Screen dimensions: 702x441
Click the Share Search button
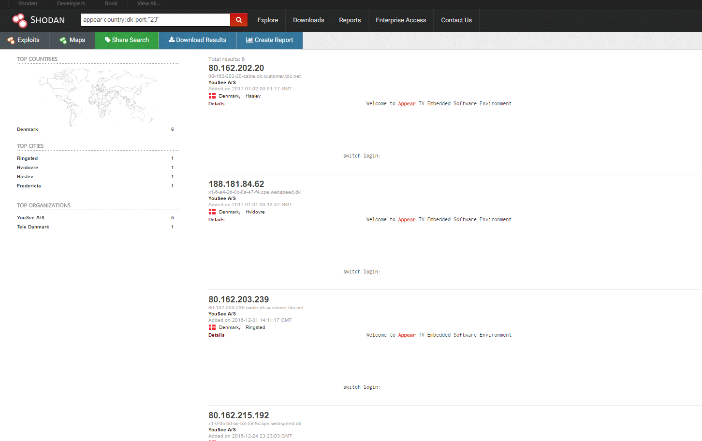(x=127, y=40)
